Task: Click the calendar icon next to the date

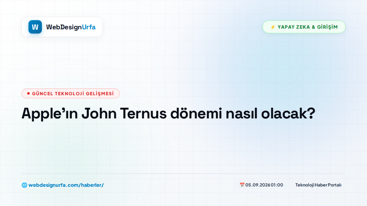Action: pos(242,185)
